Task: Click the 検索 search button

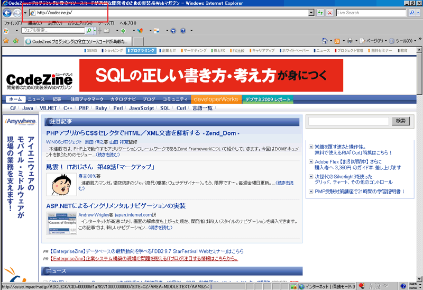Action: pos(401,121)
